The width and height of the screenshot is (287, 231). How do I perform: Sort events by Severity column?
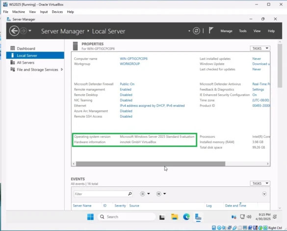[120, 205]
